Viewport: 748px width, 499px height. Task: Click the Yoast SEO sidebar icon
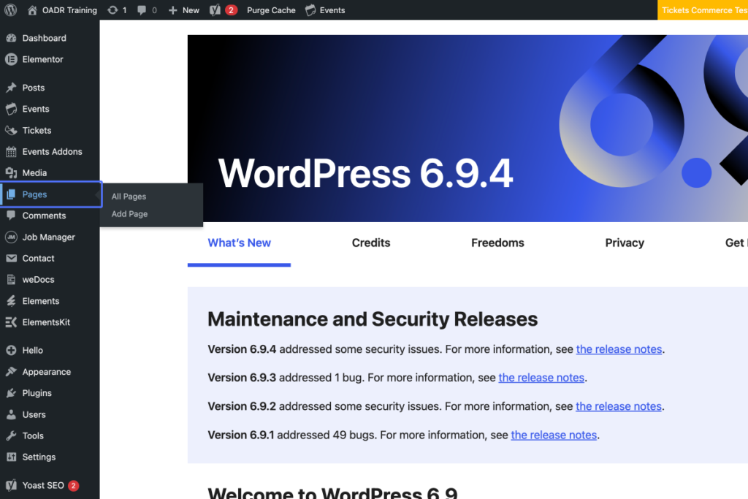[12, 485]
